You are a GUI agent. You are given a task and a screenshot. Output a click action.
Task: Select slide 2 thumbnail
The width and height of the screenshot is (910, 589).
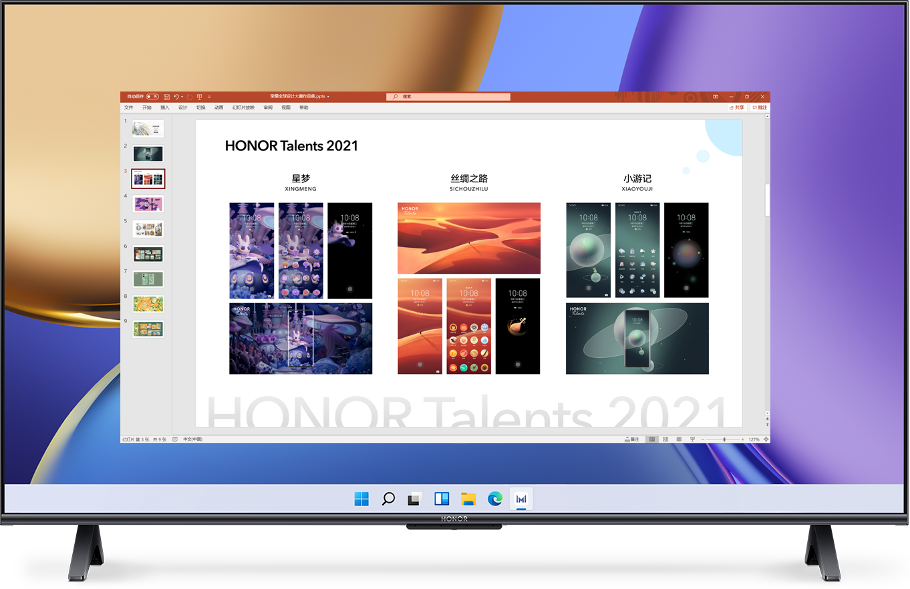coord(148,154)
